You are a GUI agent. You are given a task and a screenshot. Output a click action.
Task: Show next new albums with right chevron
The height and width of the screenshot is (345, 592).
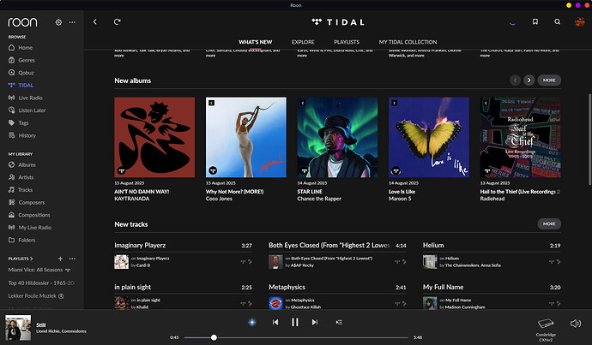(529, 80)
